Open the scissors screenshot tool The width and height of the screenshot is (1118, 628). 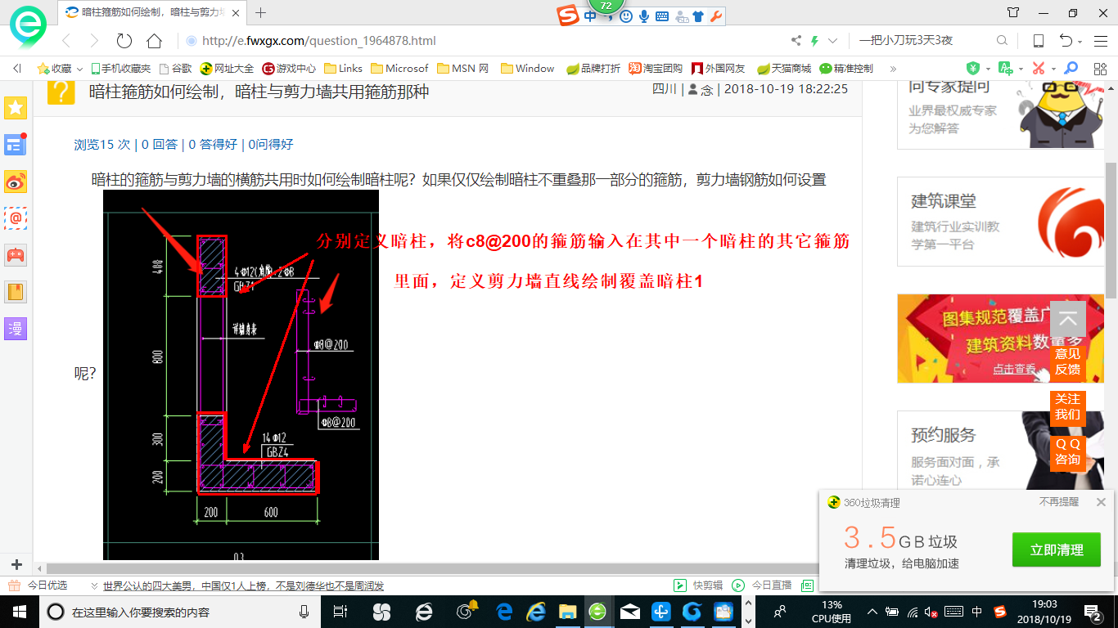tap(1039, 69)
